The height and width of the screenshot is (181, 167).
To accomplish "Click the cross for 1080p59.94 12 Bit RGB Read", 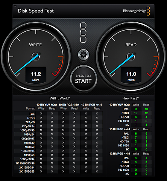I will 97,159.
